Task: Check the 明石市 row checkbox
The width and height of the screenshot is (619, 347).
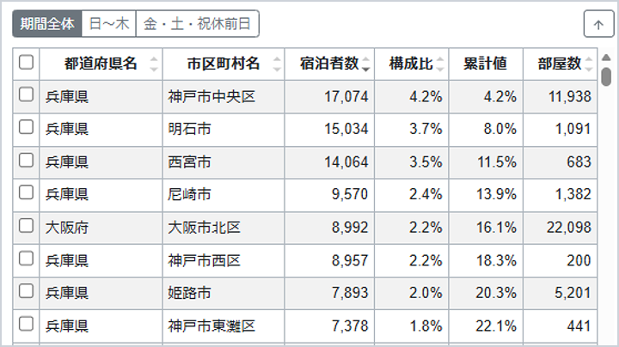Action: [x=26, y=128]
